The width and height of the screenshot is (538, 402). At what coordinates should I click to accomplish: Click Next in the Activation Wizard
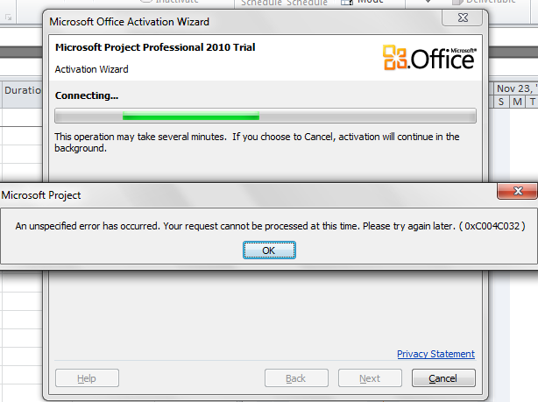(370, 378)
